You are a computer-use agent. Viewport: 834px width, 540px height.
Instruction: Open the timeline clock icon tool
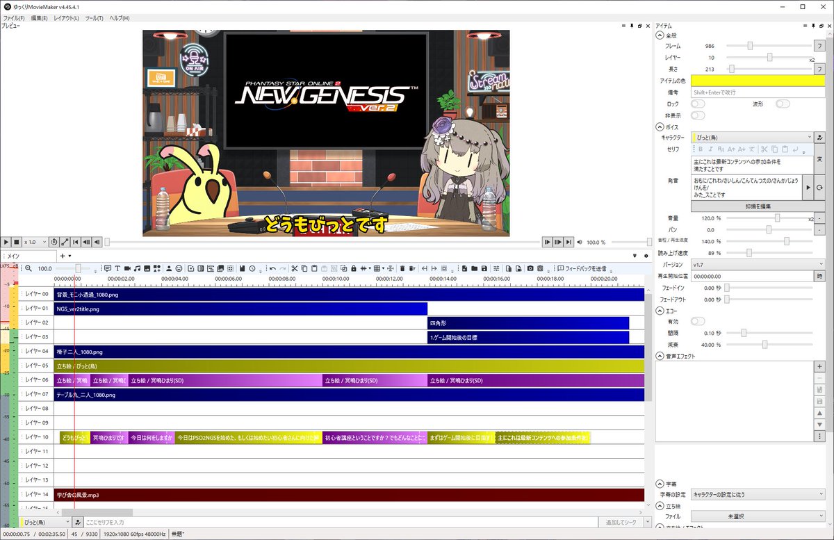252,268
